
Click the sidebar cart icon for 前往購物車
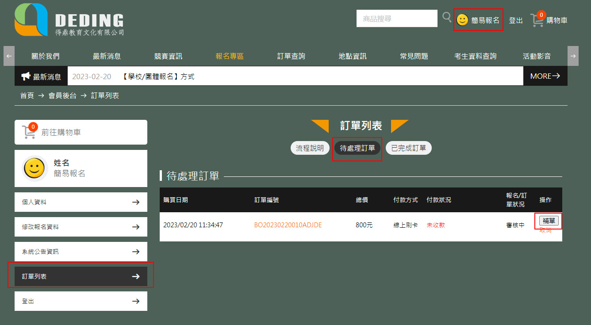(29, 132)
